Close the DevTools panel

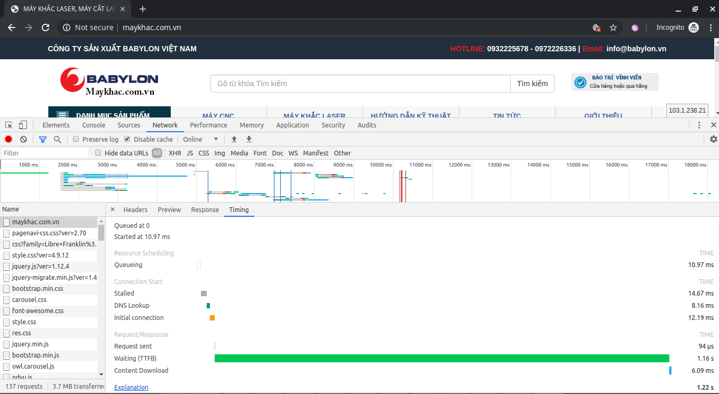click(713, 125)
